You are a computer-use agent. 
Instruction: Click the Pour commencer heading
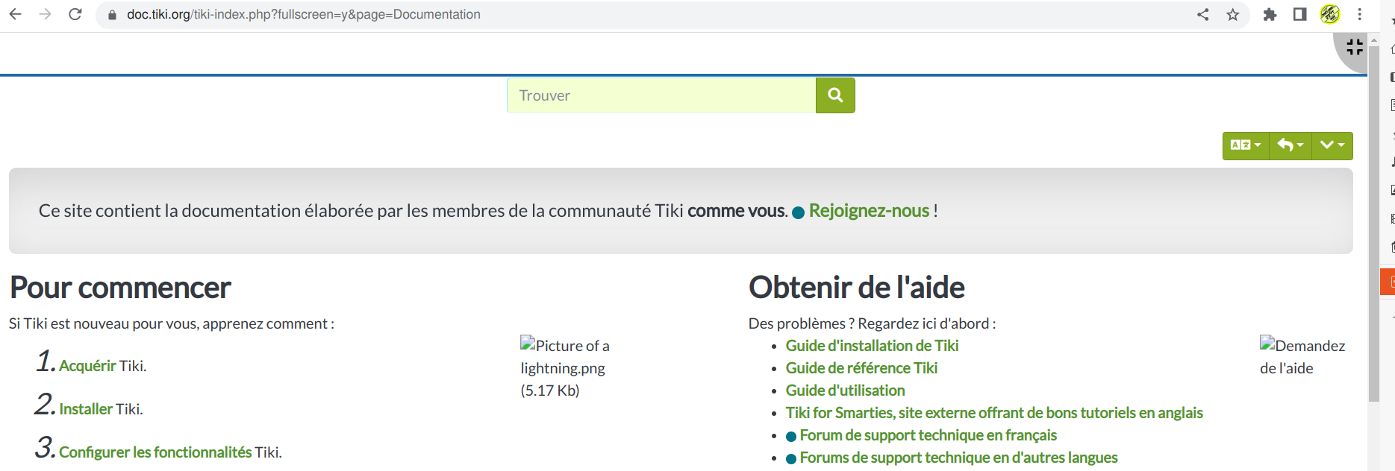(120, 288)
